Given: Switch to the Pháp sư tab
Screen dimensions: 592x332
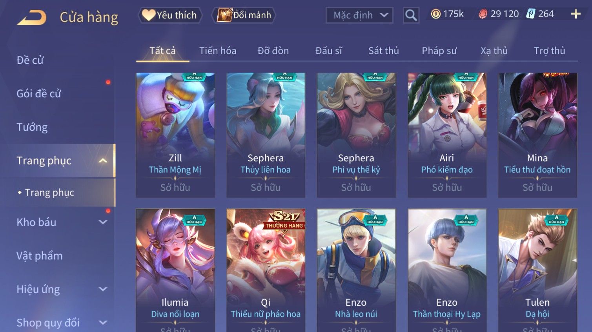Looking at the screenshot, I should [x=439, y=51].
